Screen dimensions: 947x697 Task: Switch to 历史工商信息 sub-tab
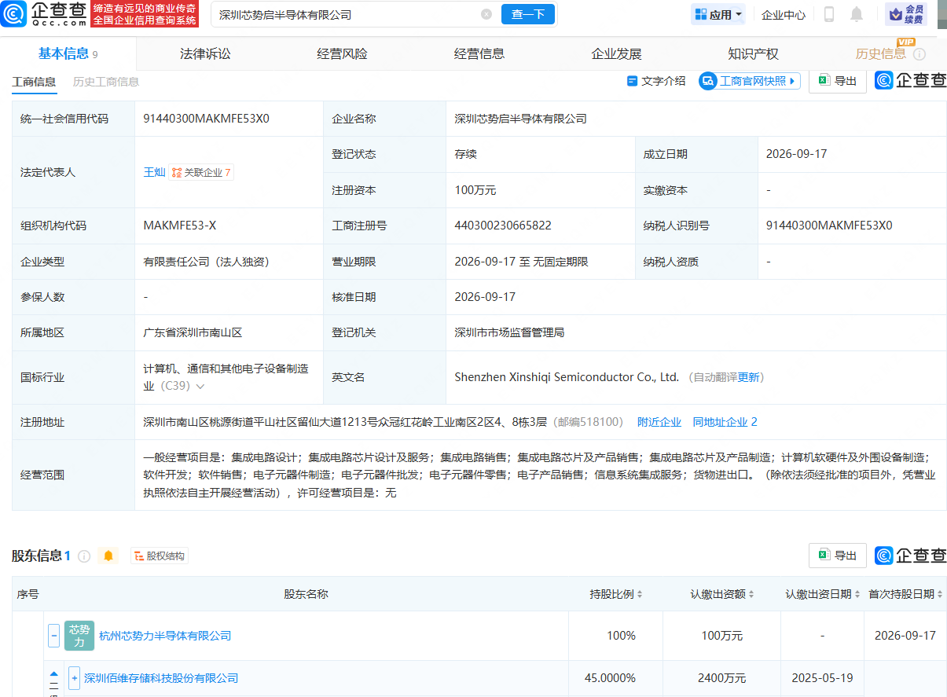click(106, 82)
